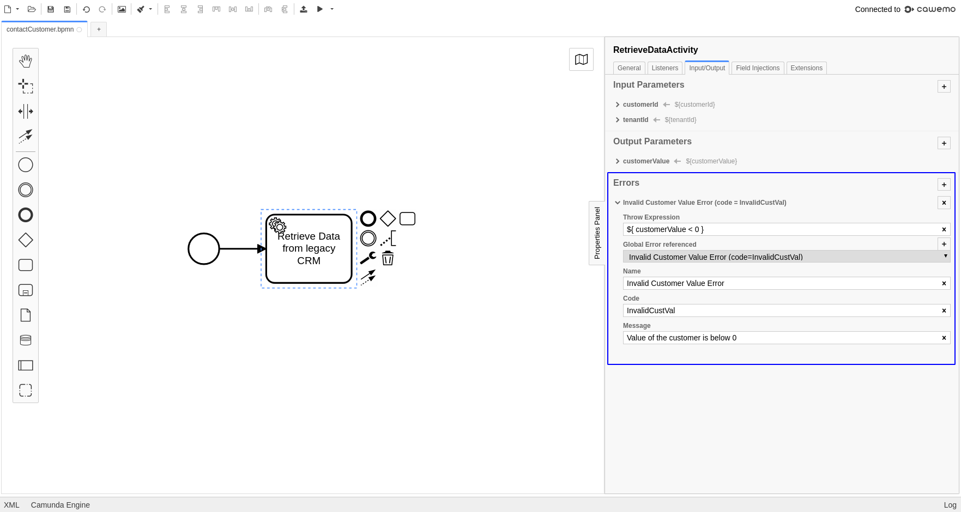Open the XML view
The image size is (961, 512).
(11, 505)
